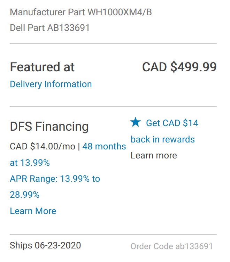Click the blue rewards star icon
Image resolution: width=230 pixels, height=262 pixels.
pos(136,122)
